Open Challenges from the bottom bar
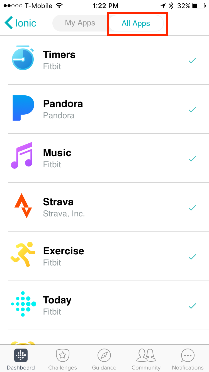The height and width of the screenshot is (372, 209). [62, 359]
